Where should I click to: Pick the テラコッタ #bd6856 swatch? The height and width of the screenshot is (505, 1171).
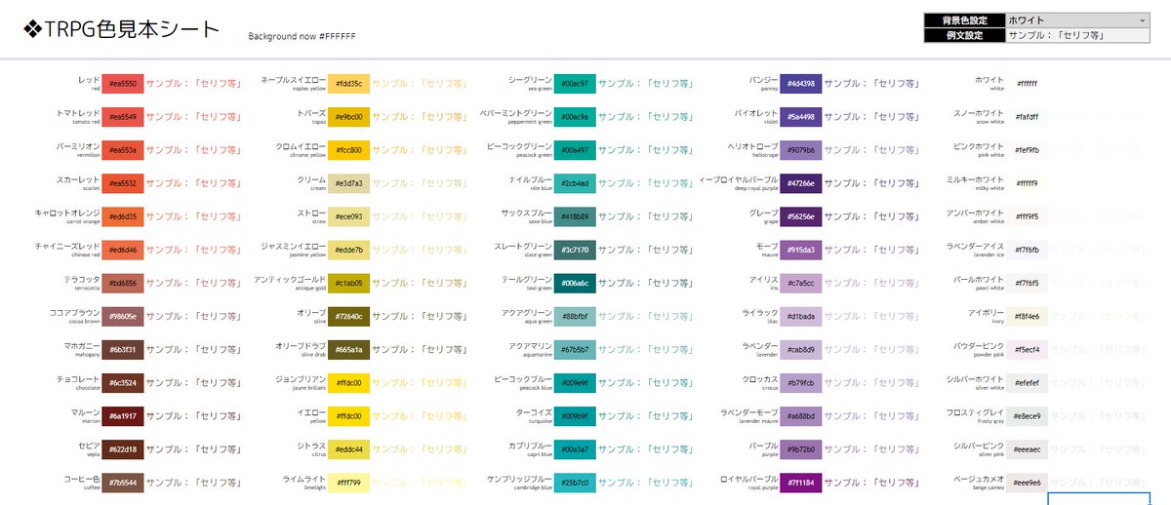coord(123,283)
